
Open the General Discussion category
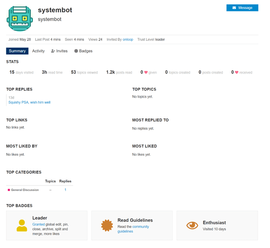tap(25, 190)
